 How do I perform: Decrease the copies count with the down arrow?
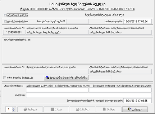click(14, 110)
